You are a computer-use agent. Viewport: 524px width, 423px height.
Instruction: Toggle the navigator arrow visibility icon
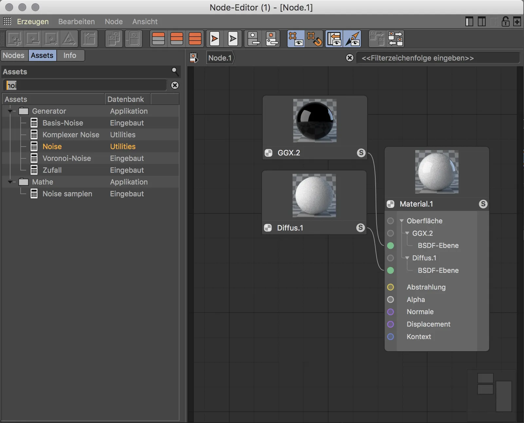[353, 39]
